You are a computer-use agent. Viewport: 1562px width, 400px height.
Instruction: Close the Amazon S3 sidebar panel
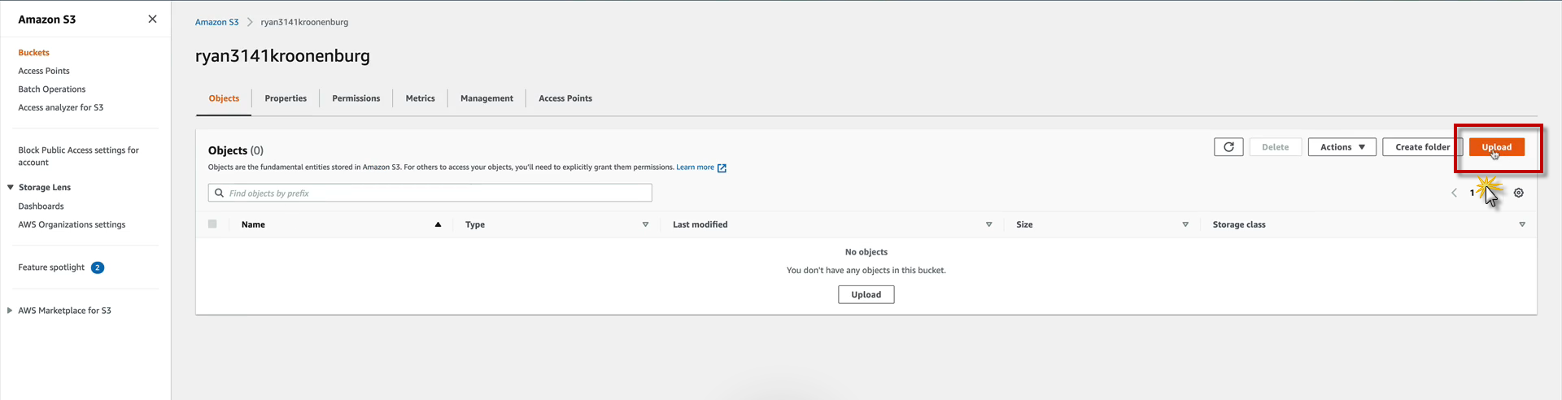click(x=152, y=19)
